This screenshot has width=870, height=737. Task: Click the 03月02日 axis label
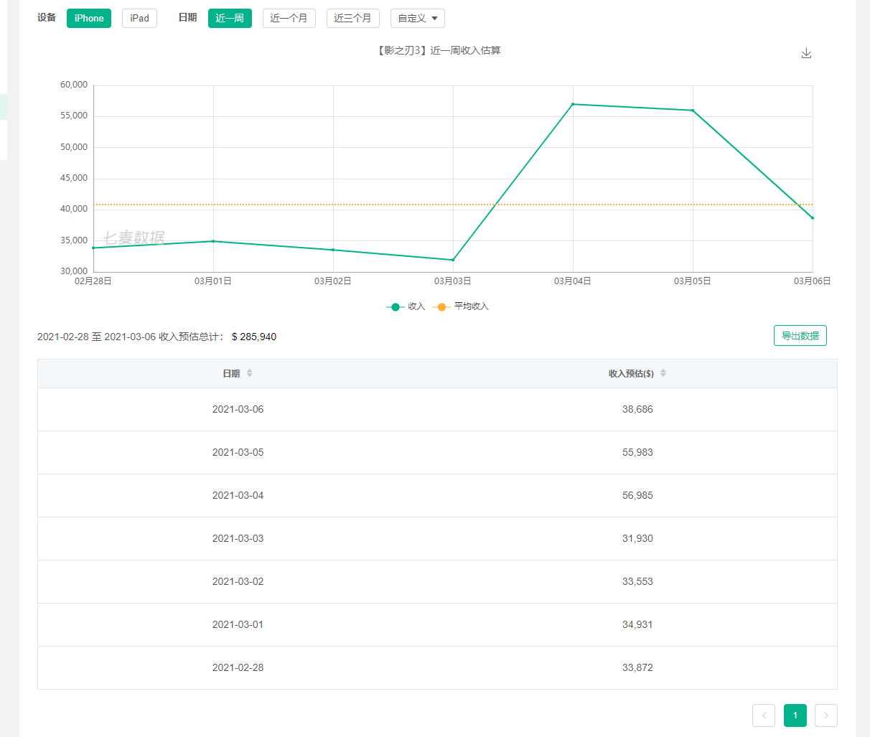click(x=333, y=281)
